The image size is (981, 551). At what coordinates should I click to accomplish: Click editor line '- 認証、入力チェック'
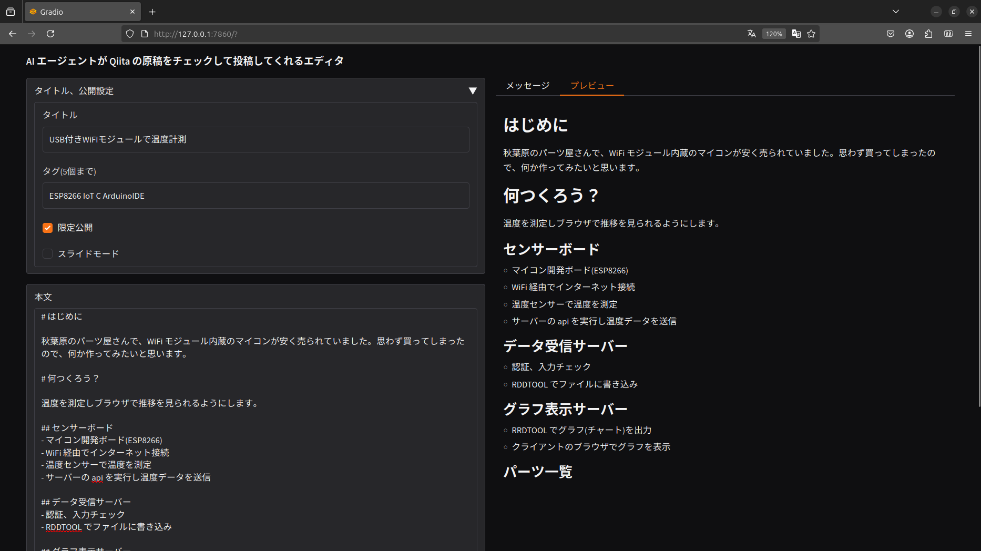[83, 515]
